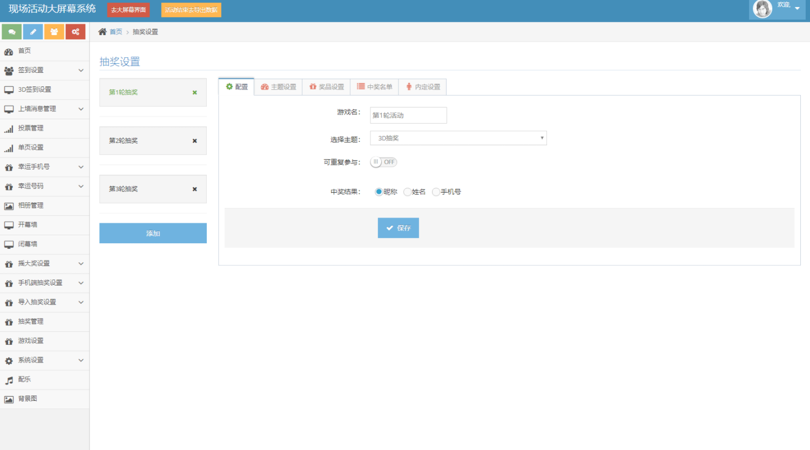Click the monitor icon beside 3D签到设置
This screenshot has width=810, height=450.
(9, 90)
